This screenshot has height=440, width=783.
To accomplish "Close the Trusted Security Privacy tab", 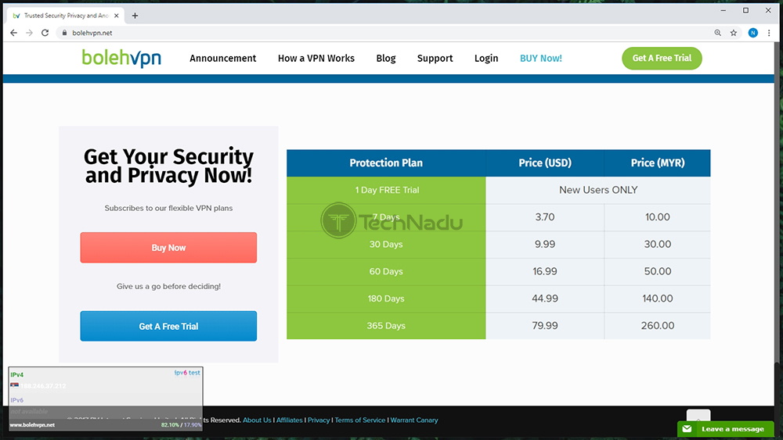I will [x=117, y=16].
